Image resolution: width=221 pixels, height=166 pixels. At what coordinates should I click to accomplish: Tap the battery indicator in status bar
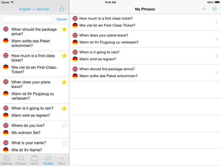click(217, 2)
